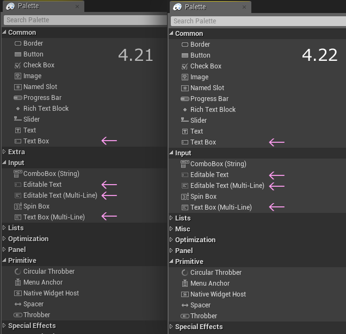Viewport: 346px width, 334px height.
Task: Select Spacer in the 4.21 palette
Action: pyautogui.click(x=33, y=304)
